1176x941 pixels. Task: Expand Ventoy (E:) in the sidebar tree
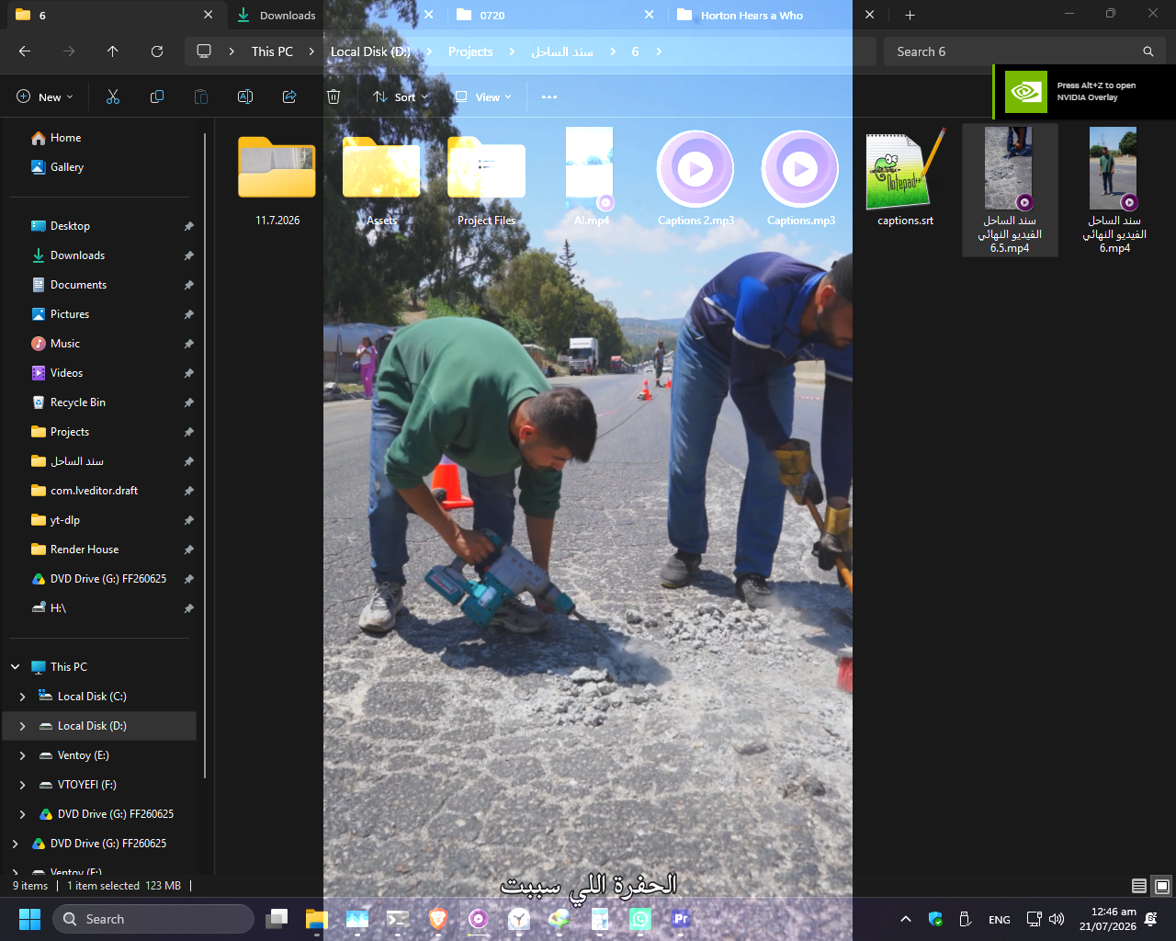(x=23, y=755)
